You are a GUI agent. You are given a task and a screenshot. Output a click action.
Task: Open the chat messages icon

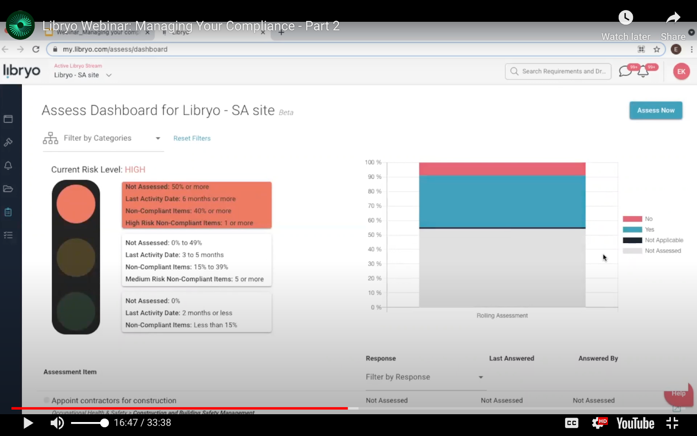click(626, 71)
